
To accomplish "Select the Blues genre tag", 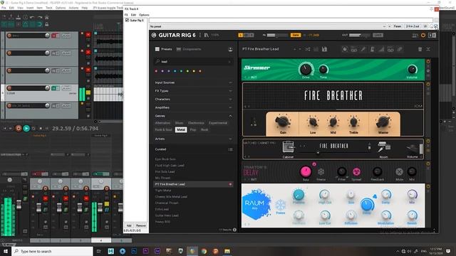I will tap(179, 123).
